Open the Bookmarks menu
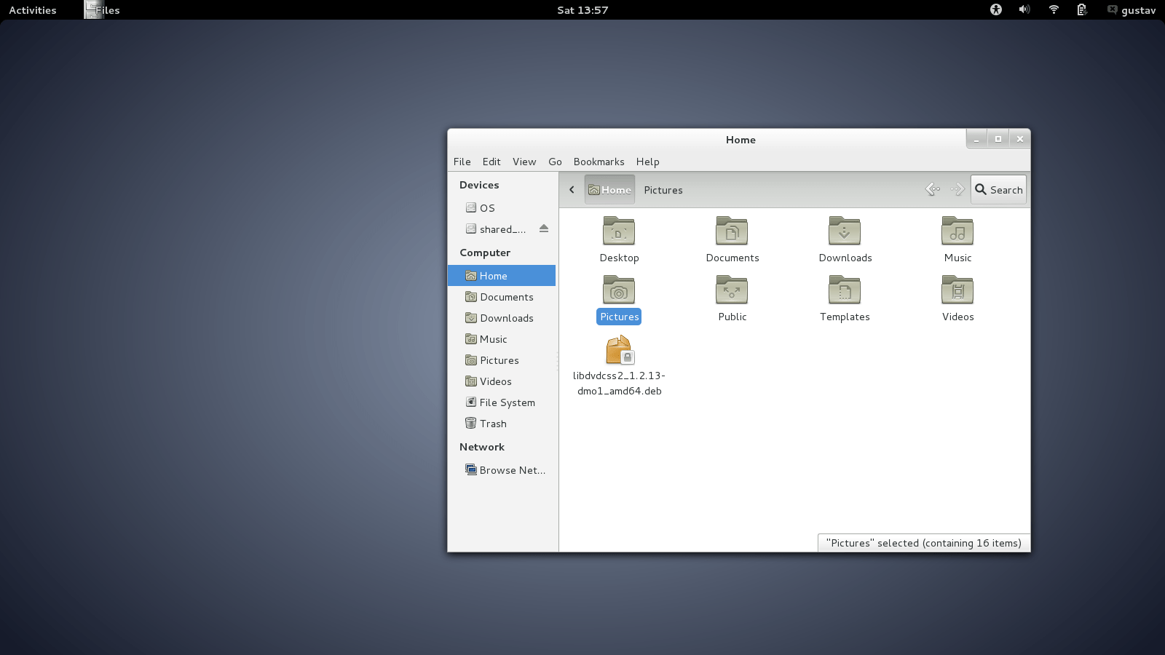This screenshot has width=1165, height=655. coord(599,162)
